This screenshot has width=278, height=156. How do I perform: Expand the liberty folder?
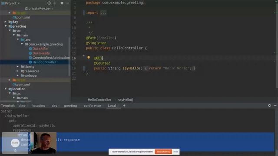tap(17, 66)
